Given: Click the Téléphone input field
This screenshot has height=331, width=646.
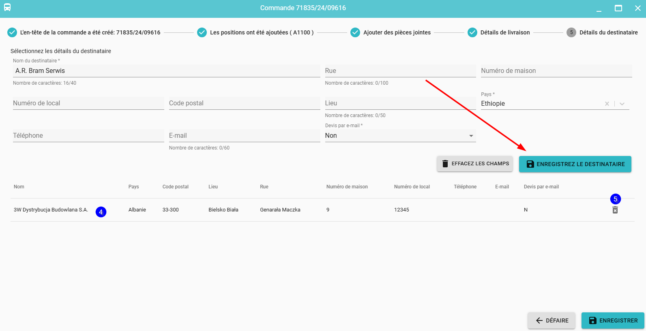Looking at the screenshot, I should (88, 136).
